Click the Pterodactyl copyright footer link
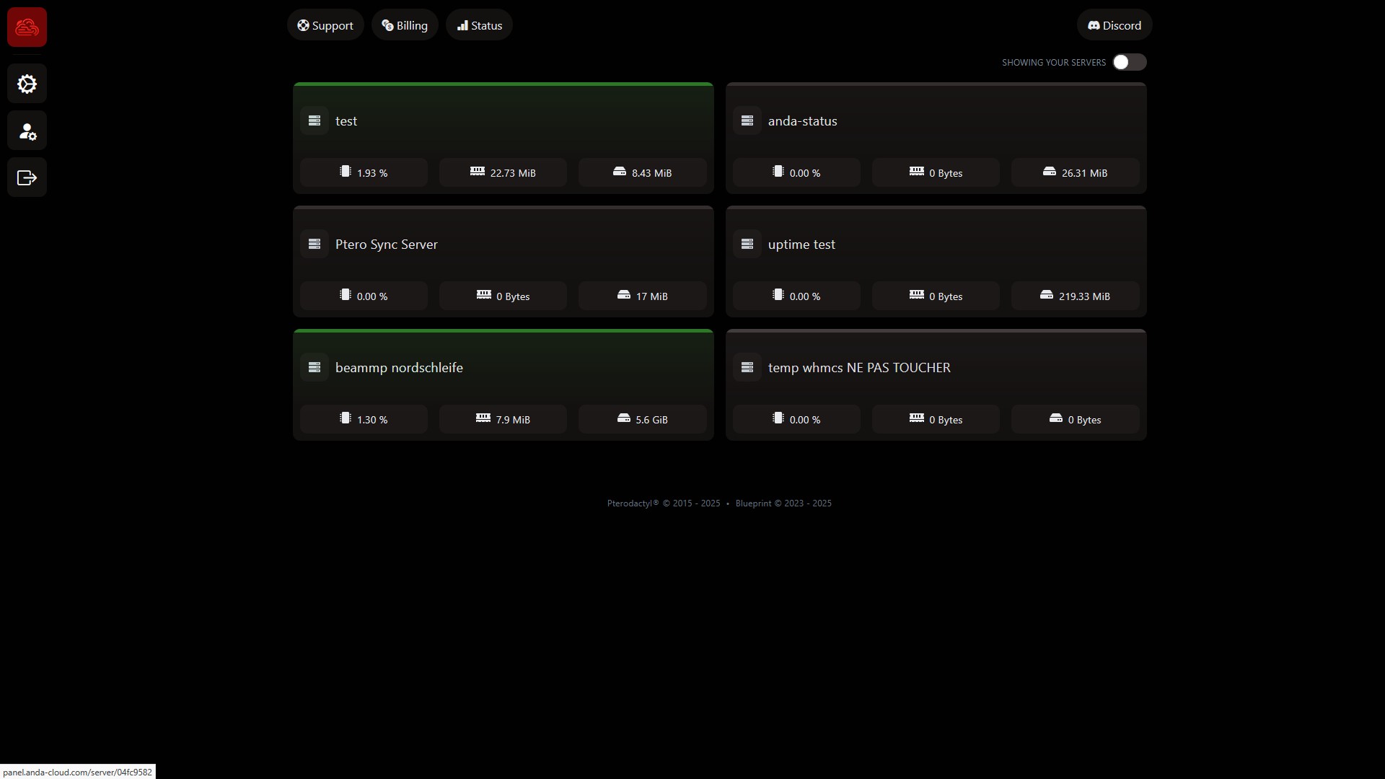Image resolution: width=1385 pixels, height=779 pixels. tap(633, 503)
